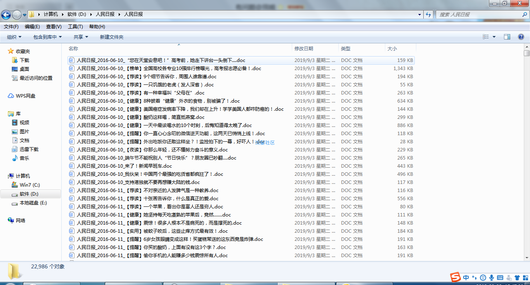Click 软件 (D:) in address breadcrumb
Viewport: 530px width, 285px height.
77,14
